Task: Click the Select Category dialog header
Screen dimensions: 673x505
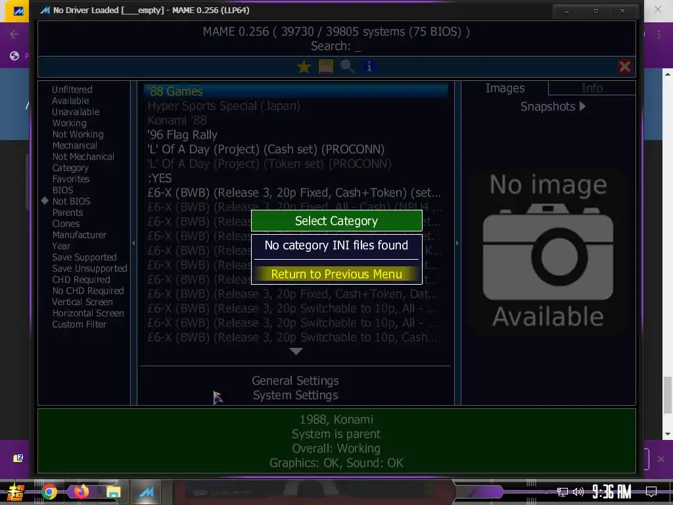Action: coord(336,221)
